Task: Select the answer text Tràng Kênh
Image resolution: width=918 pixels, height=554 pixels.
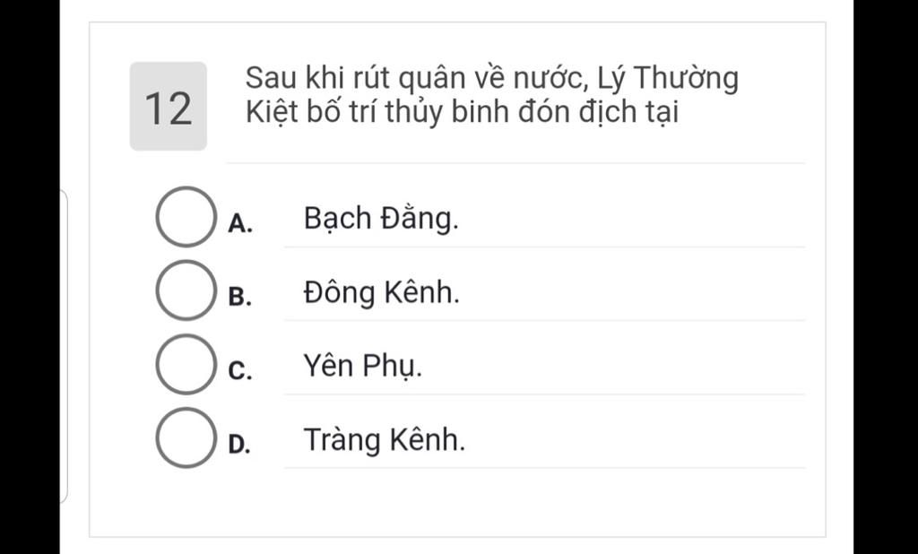Action: (384, 440)
